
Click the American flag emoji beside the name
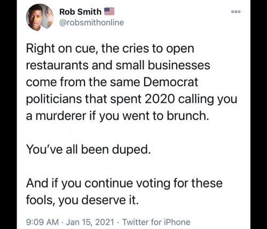click(x=109, y=12)
